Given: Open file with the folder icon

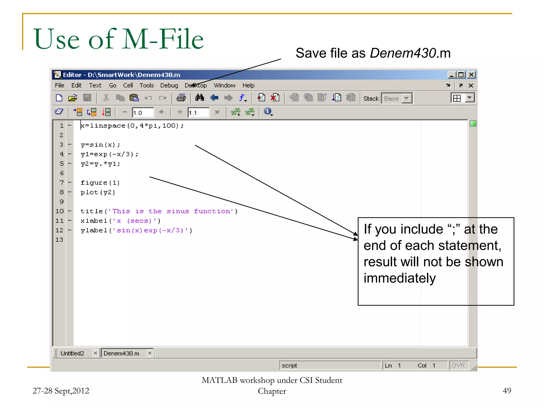Looking at the screenshot, I should click(73, 98).
